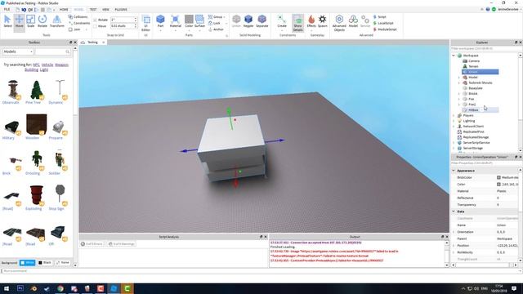The height and width of the screenshot is (294, 523).
Task: Set toolbox background to Black
Action: 45,263
